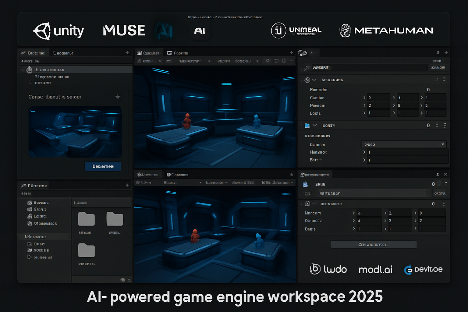This screenshot has width=468, height=312.
Task: Open the Unreal Engine logo icon
Action: [278, 30]
